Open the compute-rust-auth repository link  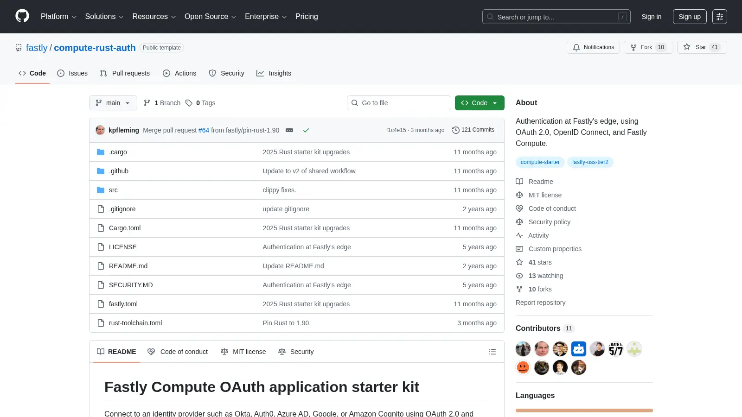[x=95, y=48]
